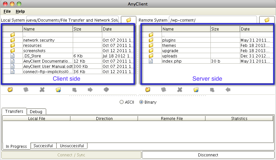Screen dimensions: 276x160
Task: Click the local right-arrow upload icon
Action: (90, 90)
